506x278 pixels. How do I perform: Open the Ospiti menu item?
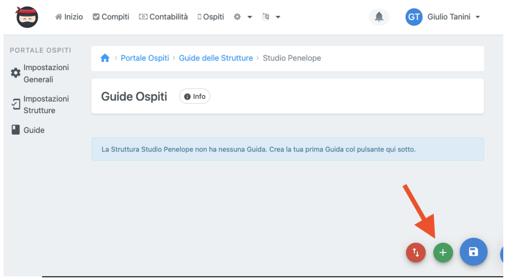pyautogui.click(x=211, y=17)
